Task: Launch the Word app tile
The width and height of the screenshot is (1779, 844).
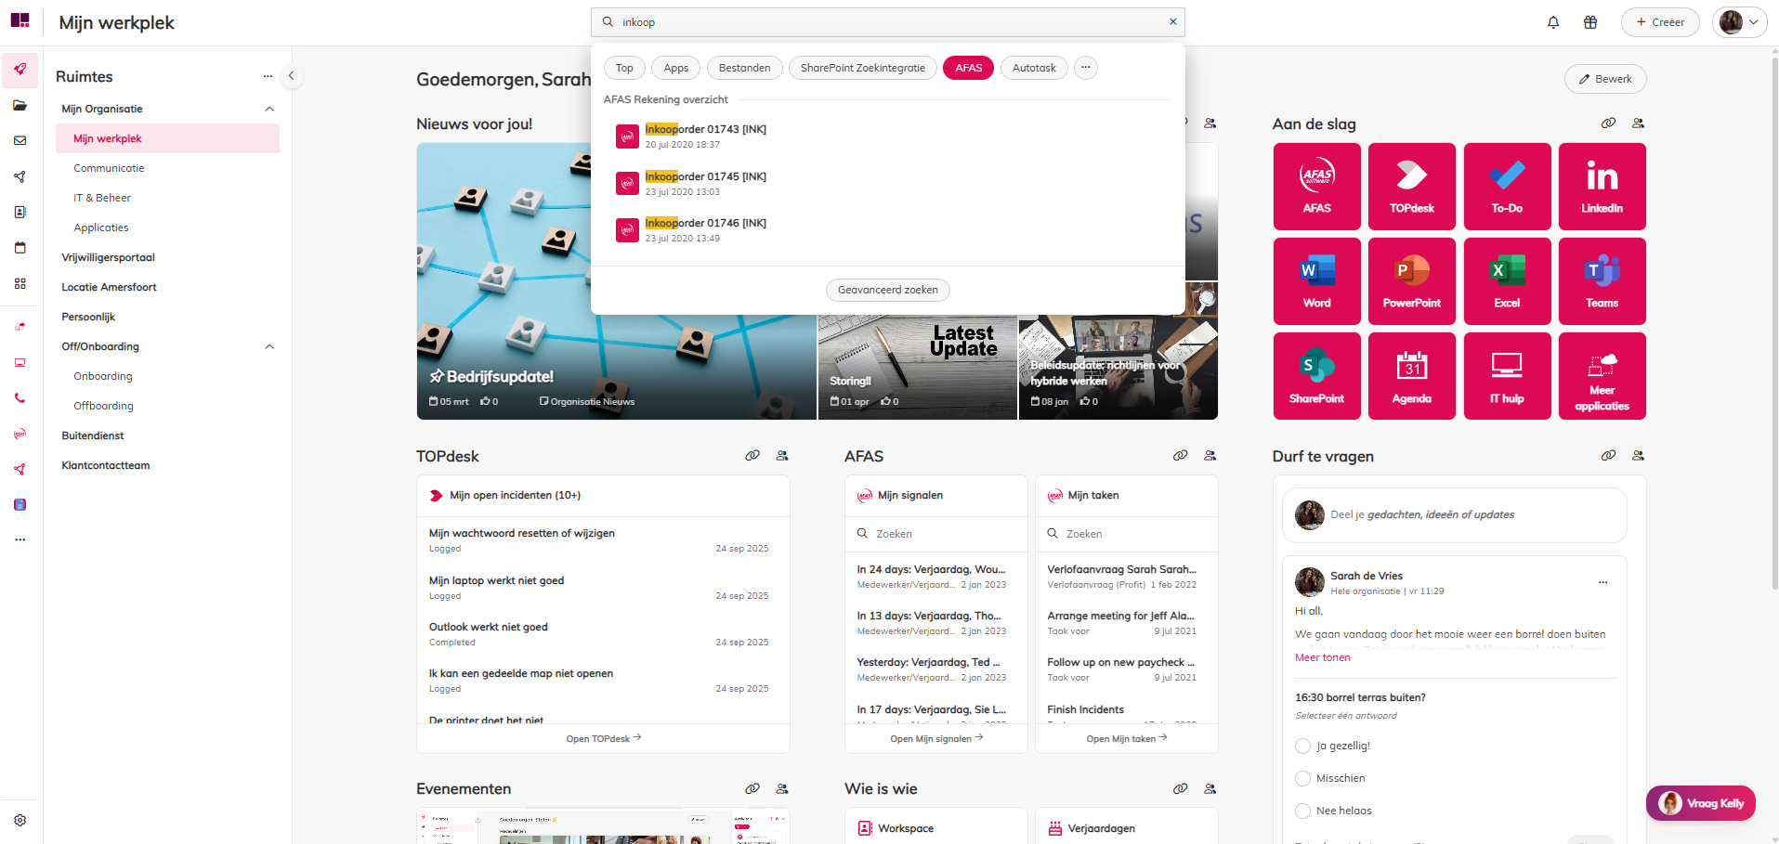Action: coord(1317,281)
